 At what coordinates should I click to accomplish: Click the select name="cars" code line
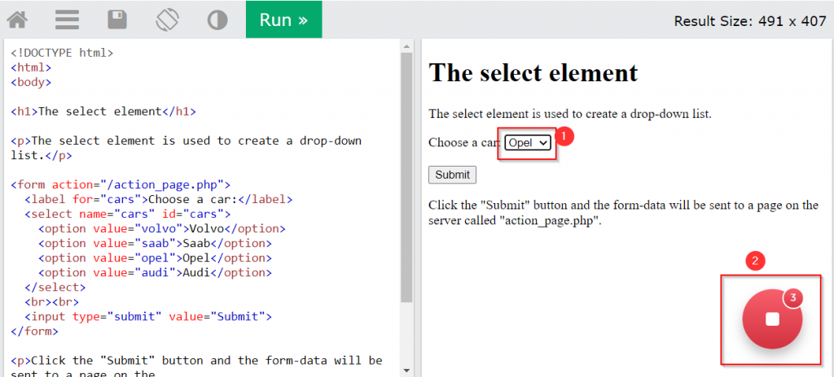[127, 214]
